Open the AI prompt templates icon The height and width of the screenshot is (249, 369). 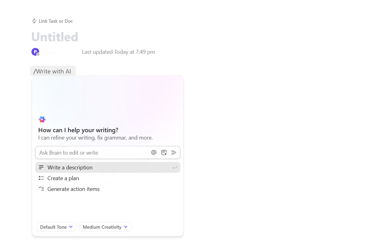click(164, 152)
